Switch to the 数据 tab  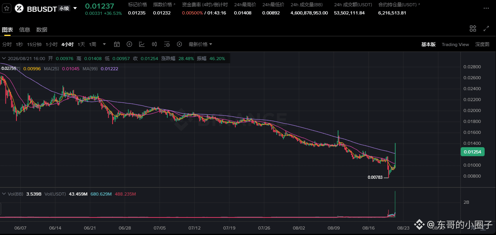pos(42,30)
